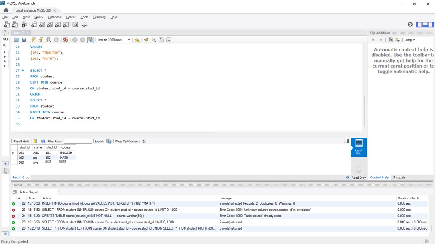Rollback the transaction cross icon

click(x=83, y=40)
